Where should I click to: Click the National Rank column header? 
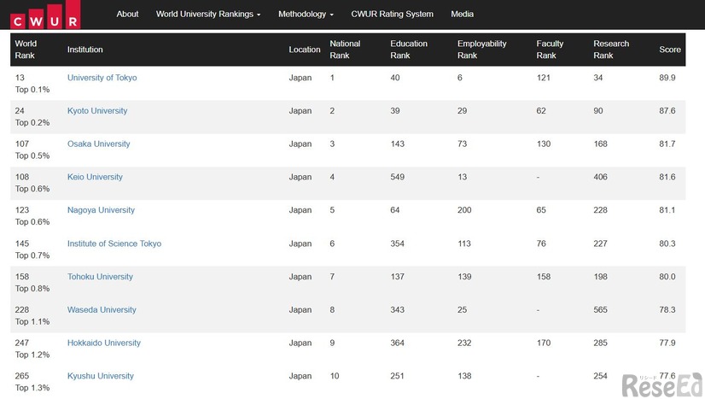(x=345, y=50)
